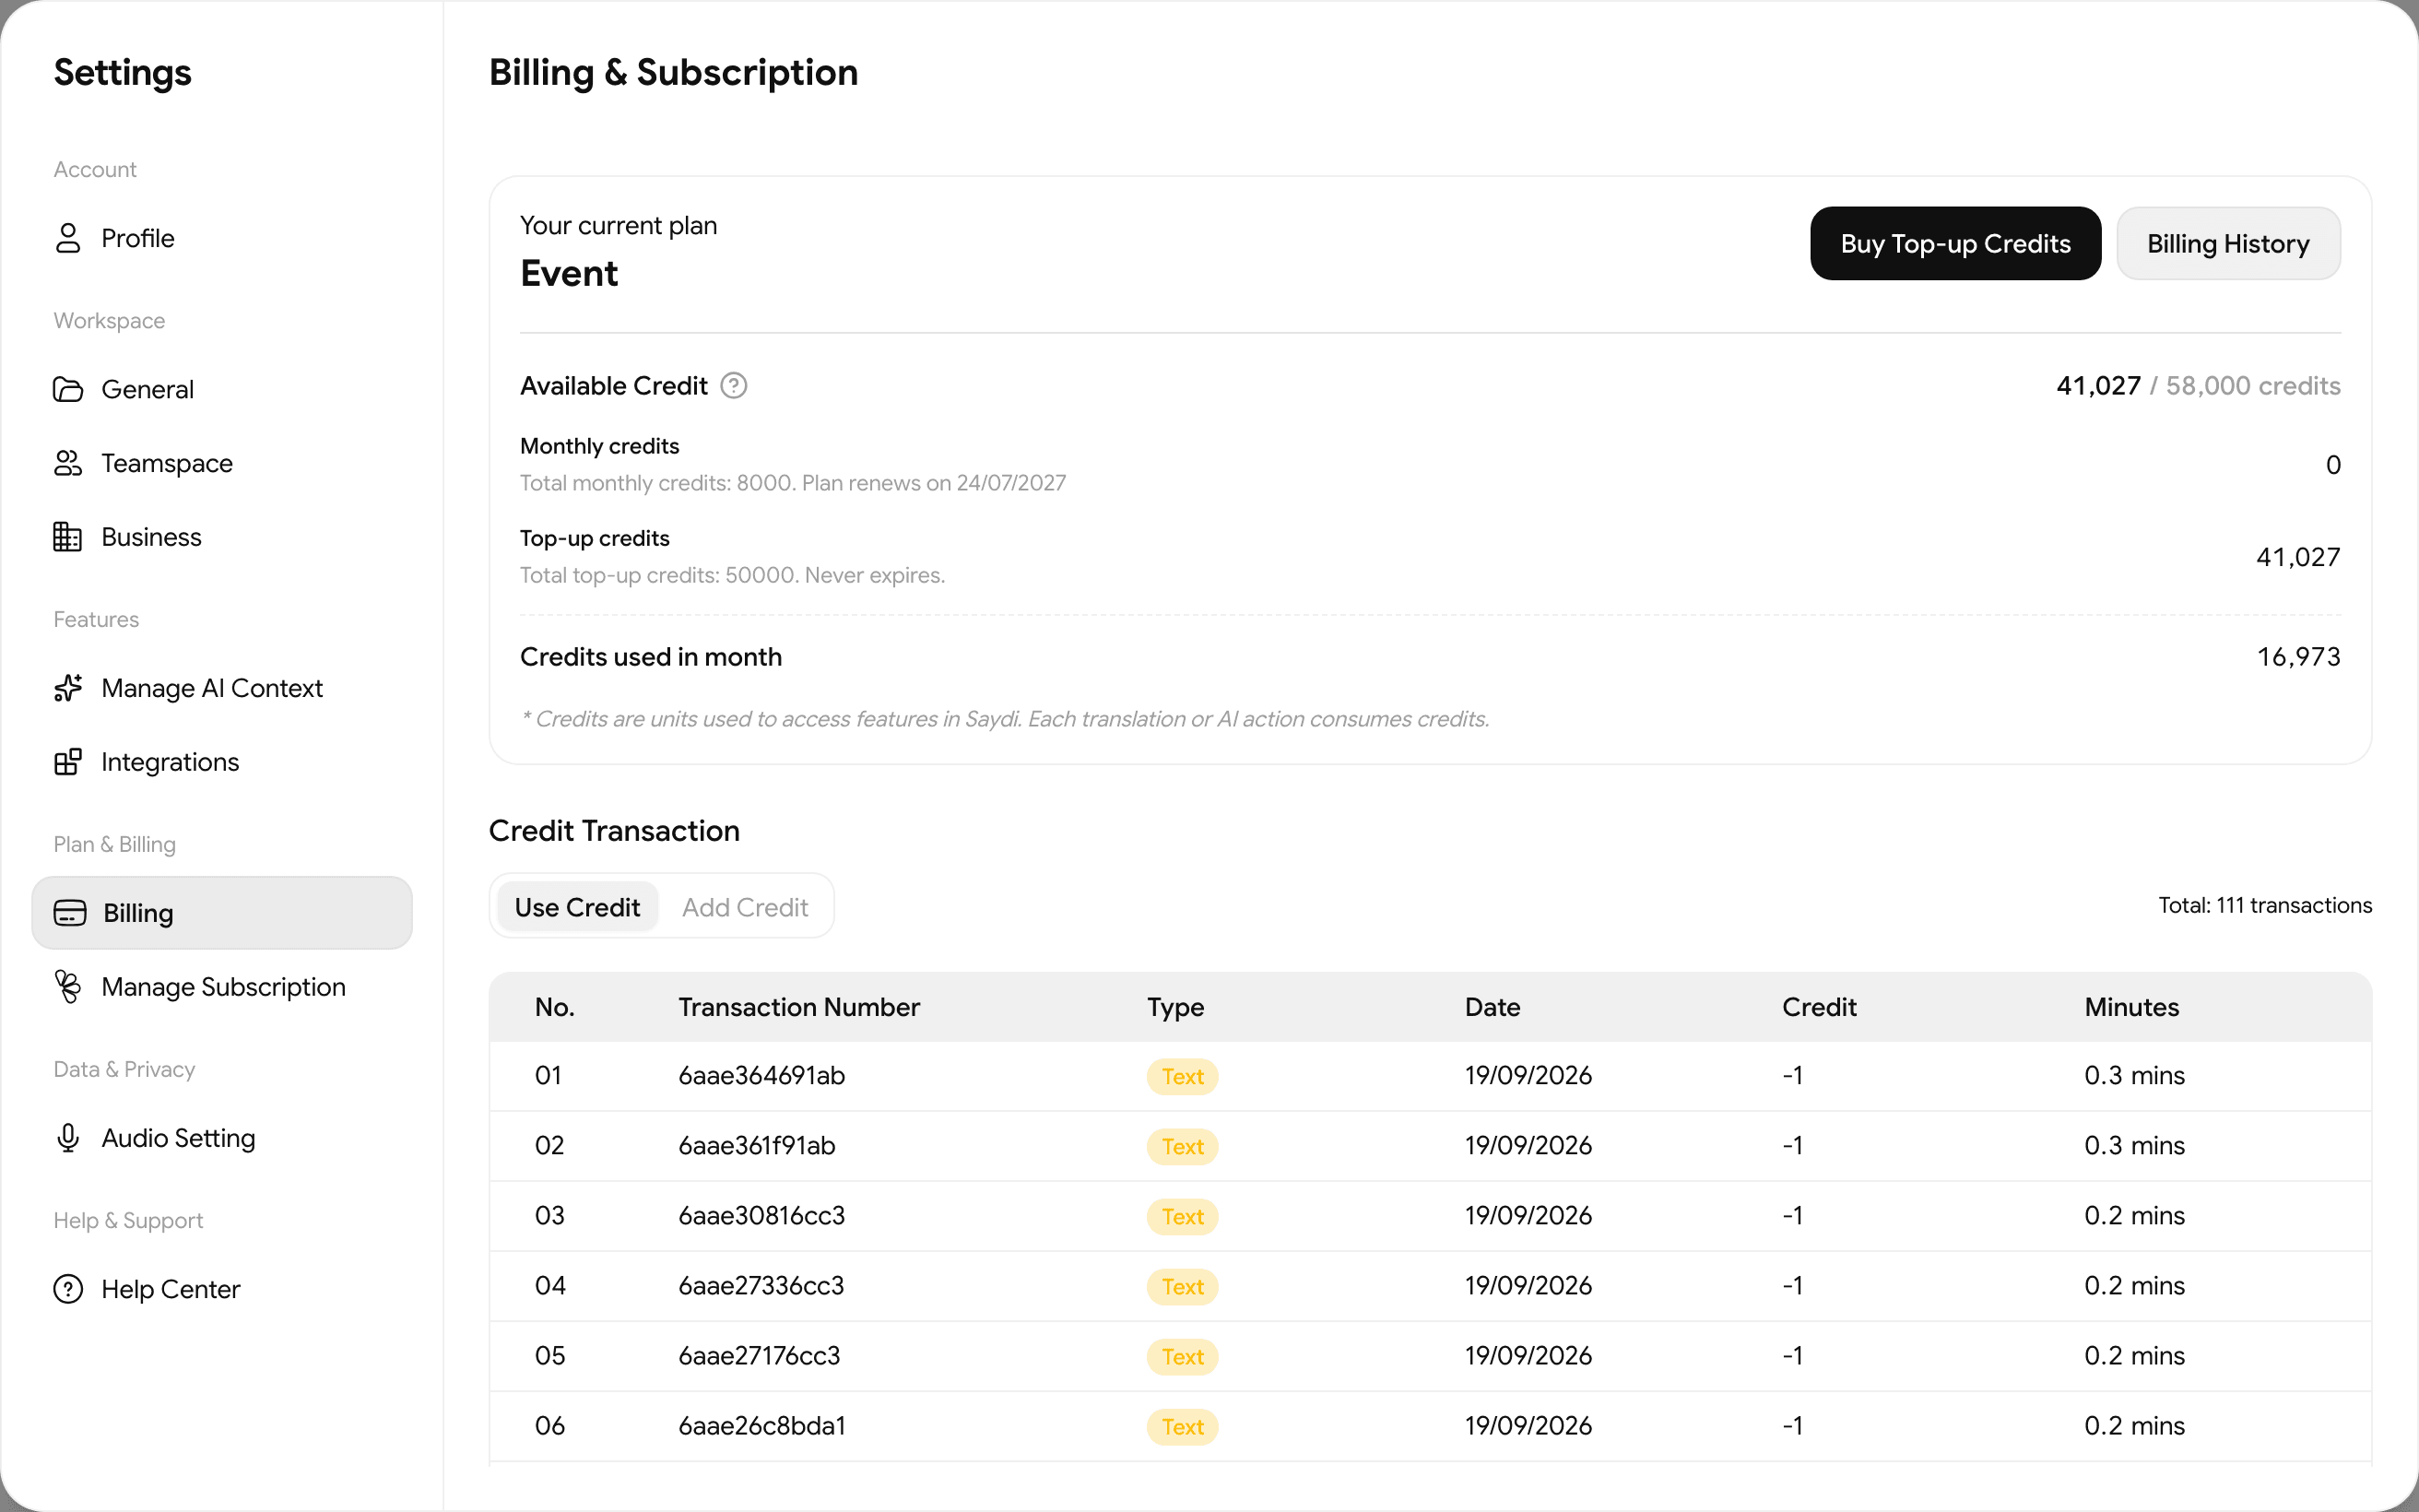The width and height of the screenshot is (2419, 1512).
Task: Click the 'Event' plan name
Action: (x=569, y=273)
